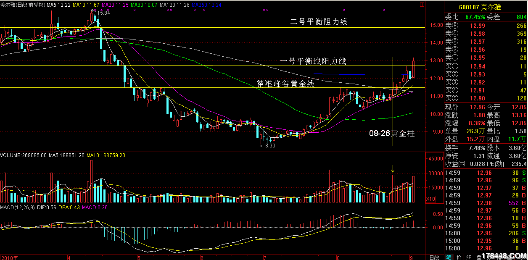Click the 现价 12.96 value
This screenshot has height=260, width=528.
[477, 107]
